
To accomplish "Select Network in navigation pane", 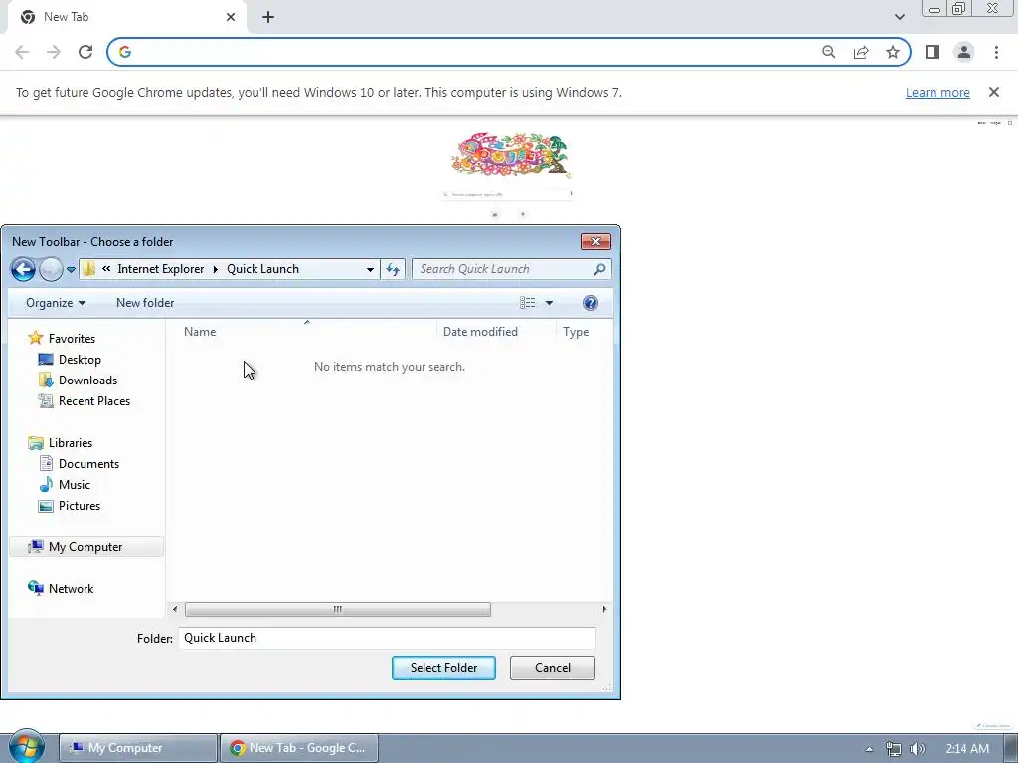I will (x=71, y=589).
